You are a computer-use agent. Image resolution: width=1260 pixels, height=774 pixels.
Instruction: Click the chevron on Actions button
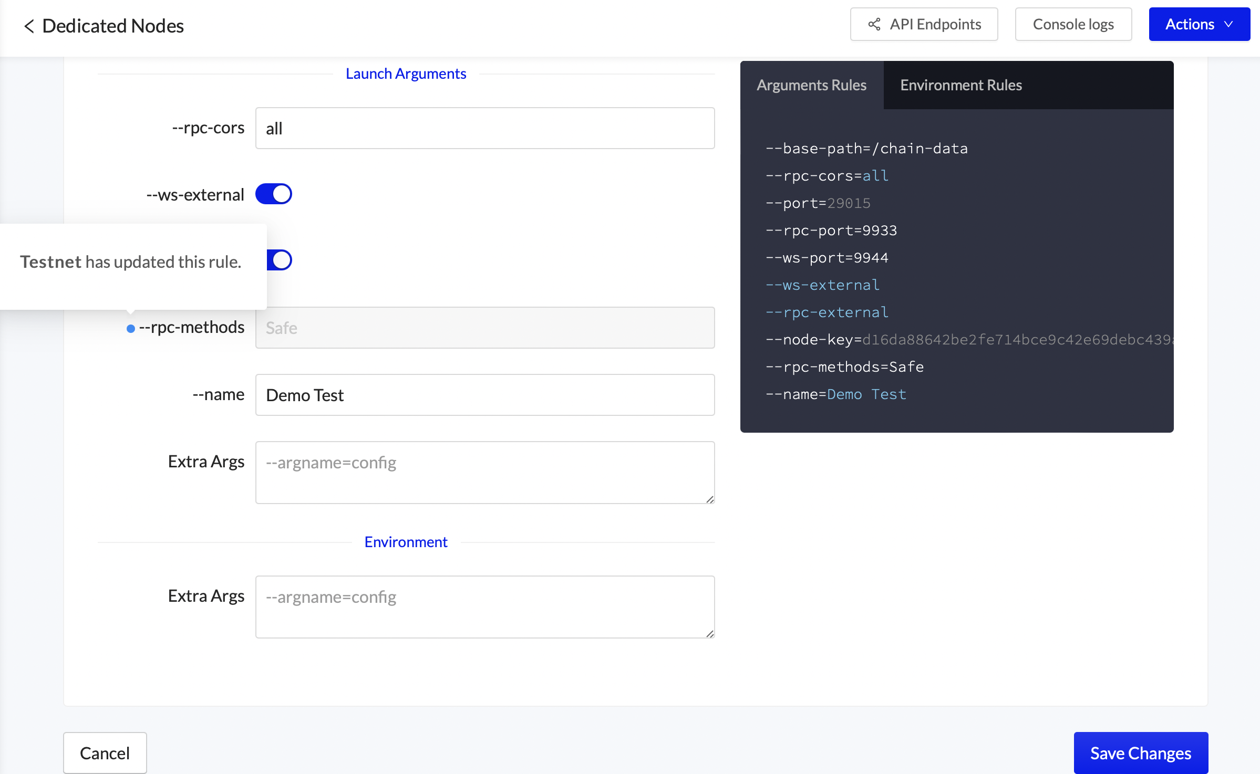[x=1228, y=24]
